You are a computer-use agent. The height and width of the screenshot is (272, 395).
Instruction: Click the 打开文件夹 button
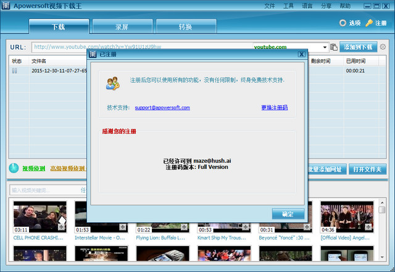pos(368,169)
